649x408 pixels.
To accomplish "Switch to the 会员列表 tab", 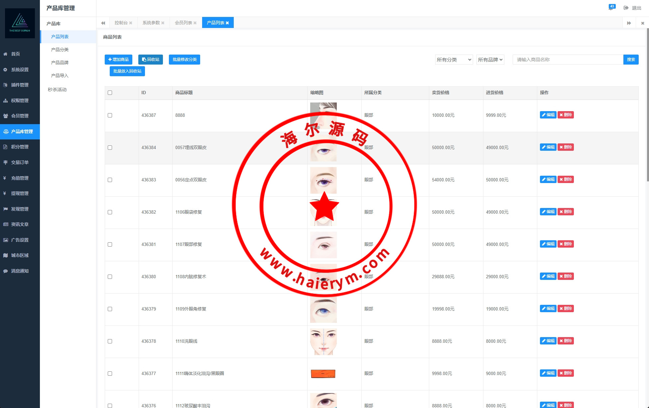I will (184, 23).
